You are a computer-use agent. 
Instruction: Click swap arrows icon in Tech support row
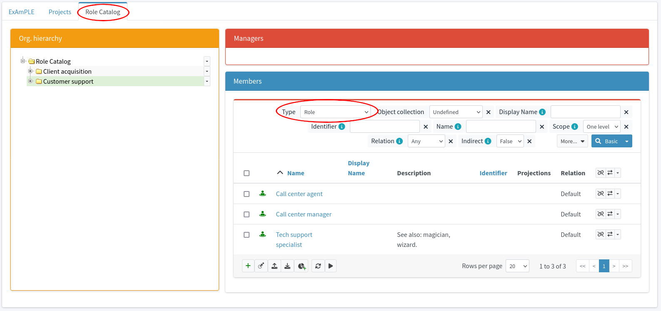610,234
